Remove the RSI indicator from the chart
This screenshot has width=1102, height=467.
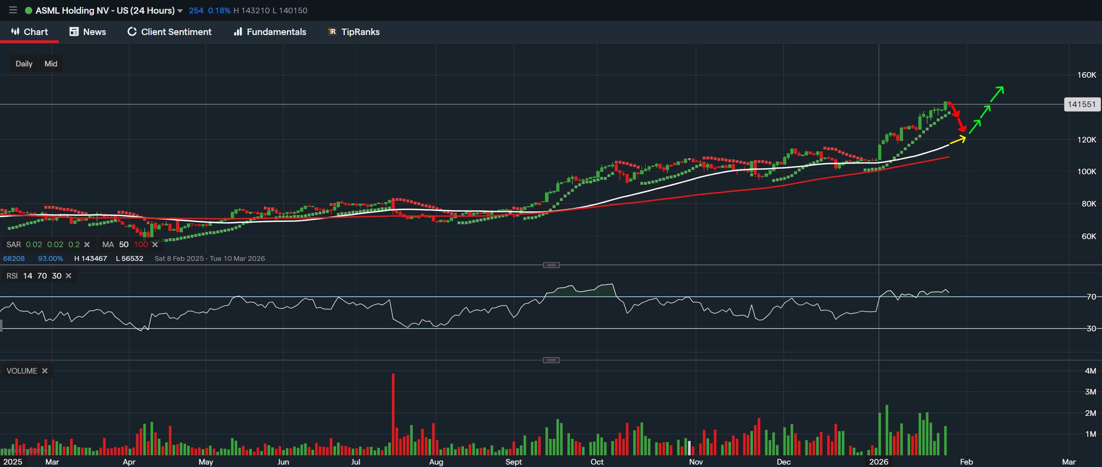68,276
